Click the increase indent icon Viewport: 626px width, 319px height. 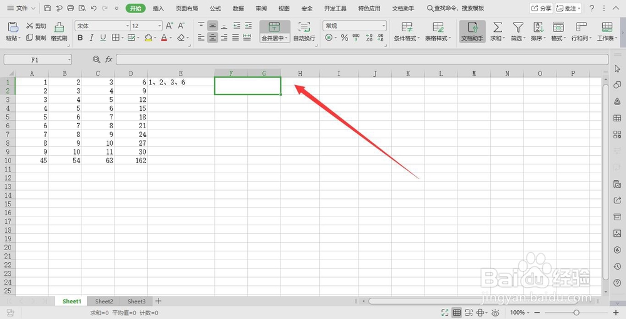(249, 26)
